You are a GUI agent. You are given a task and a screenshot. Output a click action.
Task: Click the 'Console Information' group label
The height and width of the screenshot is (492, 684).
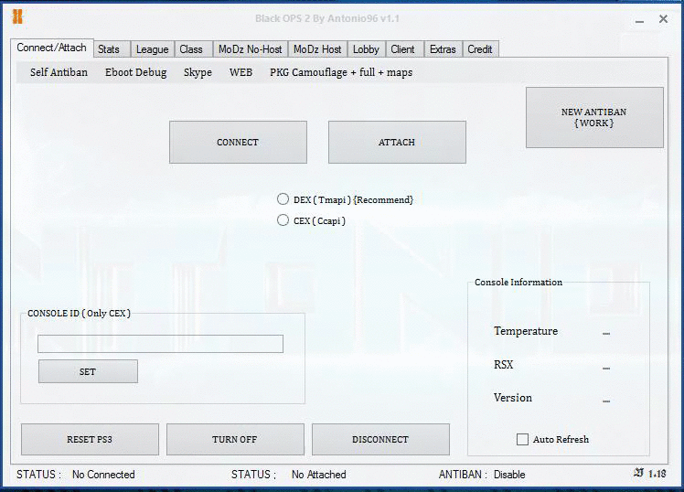[x=518, y=283]
